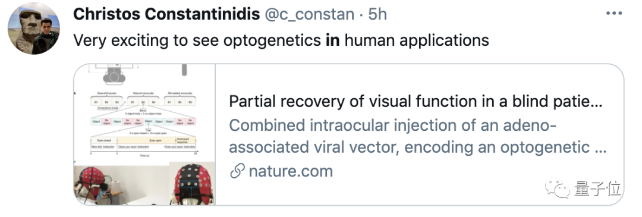
Task: Click the 'Eyes open' bar in diagram
Action: click(147, 140)
